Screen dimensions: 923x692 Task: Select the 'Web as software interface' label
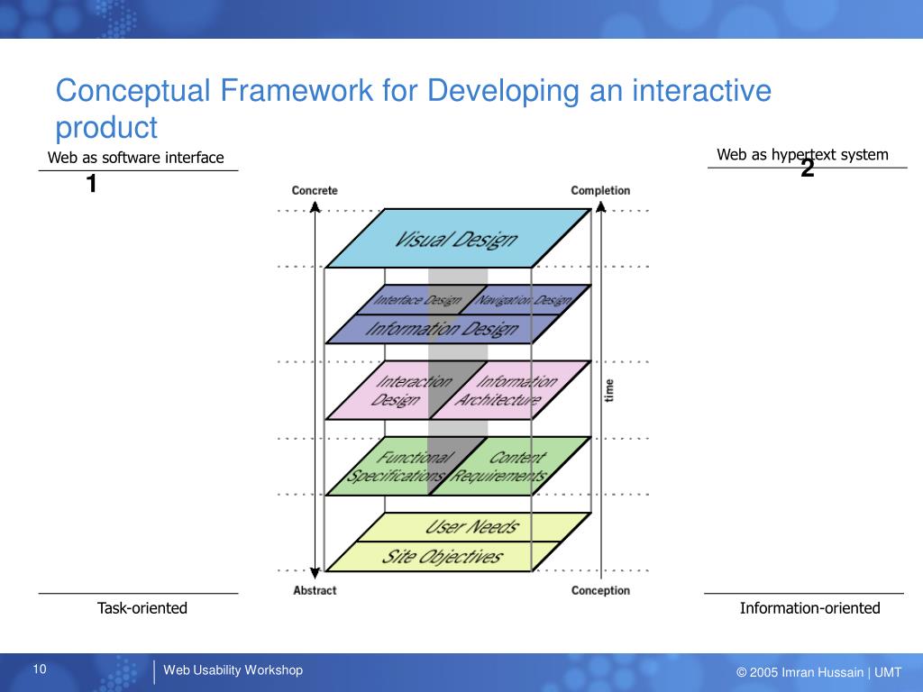[x=136, y=158]
